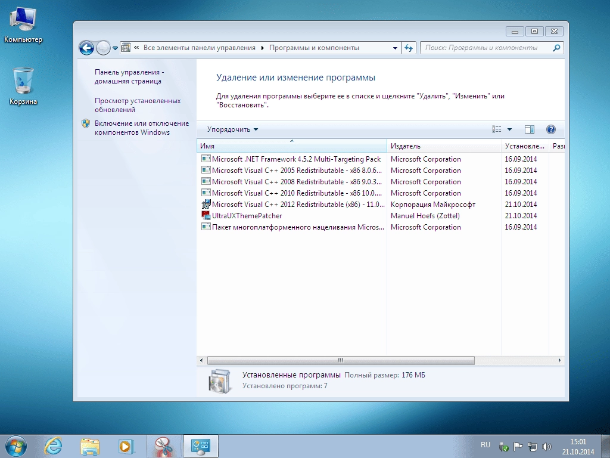Click publisher Manuel Hoefs (Zottel)
The height and width of the screenshot is (458, 610).
(425, 215)
